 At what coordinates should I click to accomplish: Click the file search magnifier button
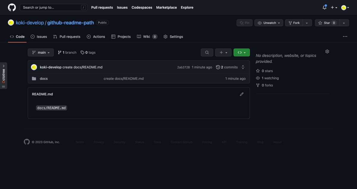[x=207, y=53]
